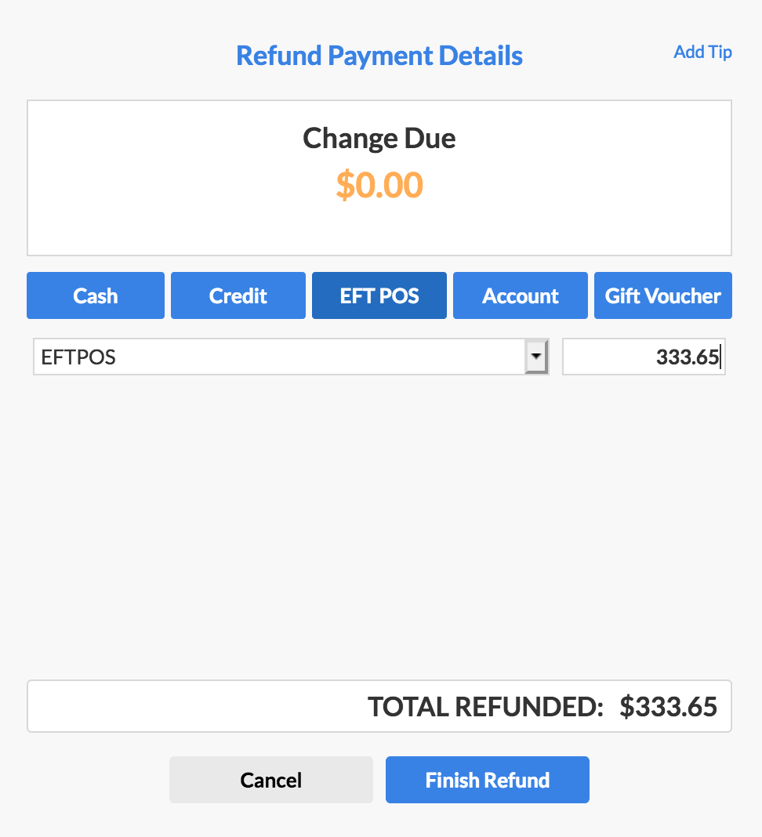Click the Change Due panel
The image size is (762, 837).
click(379, 178)
